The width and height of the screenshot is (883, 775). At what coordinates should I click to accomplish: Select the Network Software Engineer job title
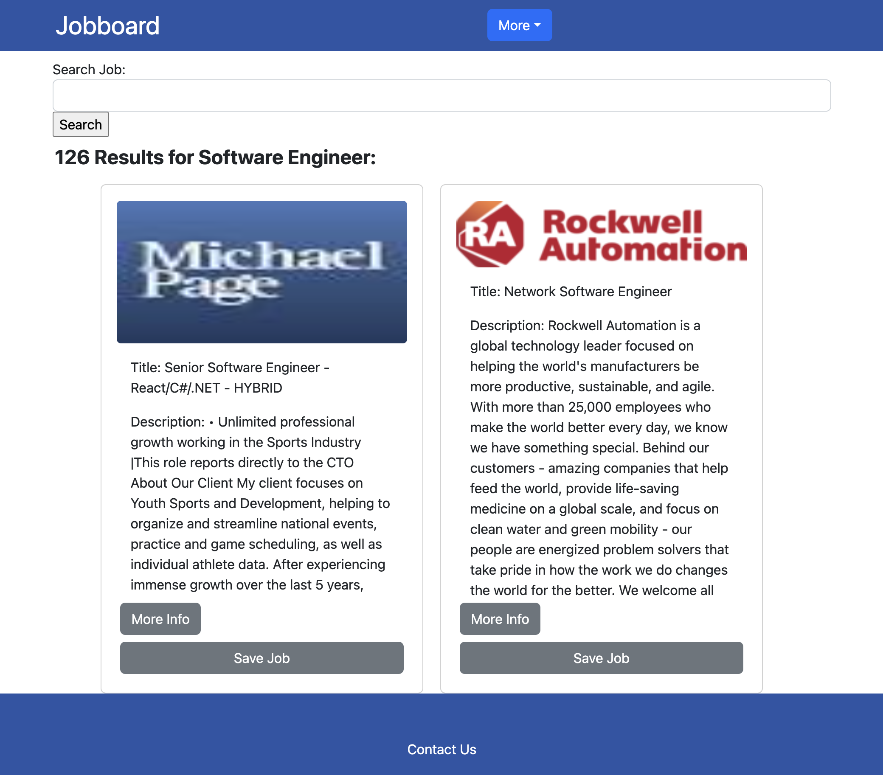(x=570, y=292)
